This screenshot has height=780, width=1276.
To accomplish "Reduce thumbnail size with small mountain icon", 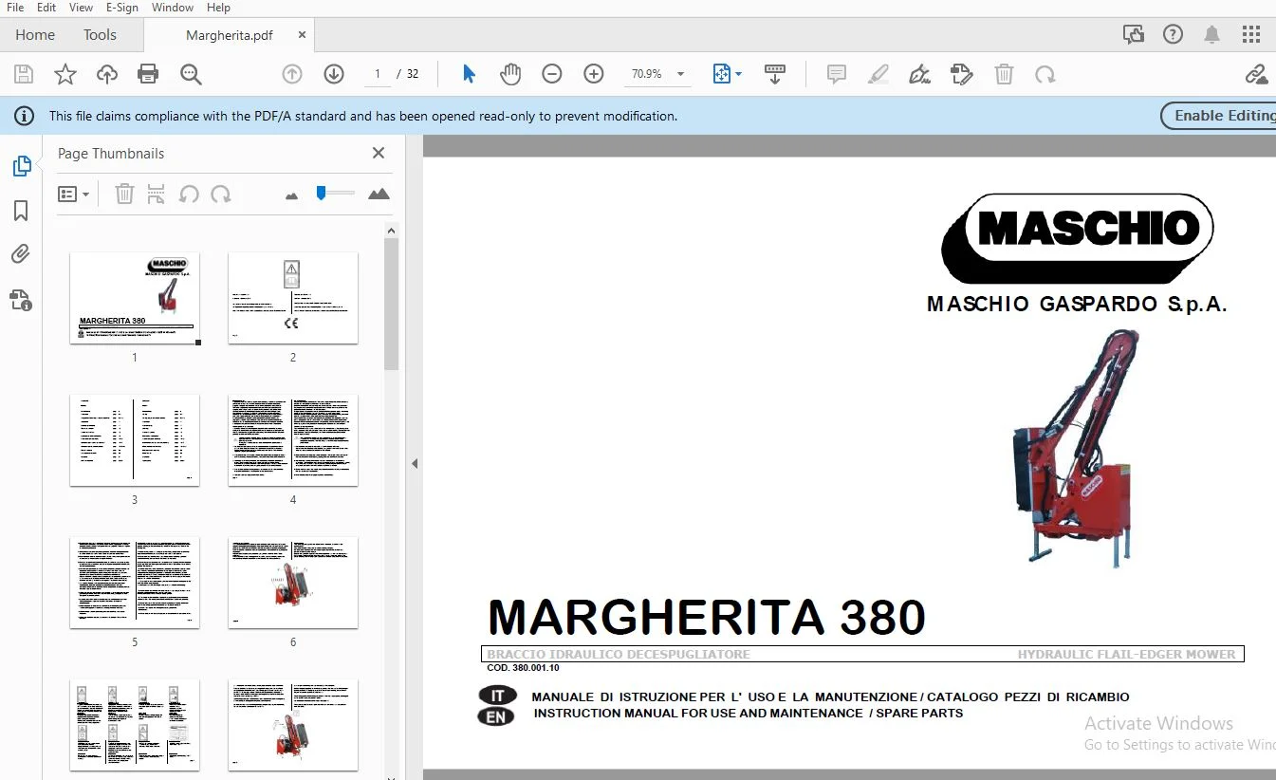I will click(x=292, y=195).
